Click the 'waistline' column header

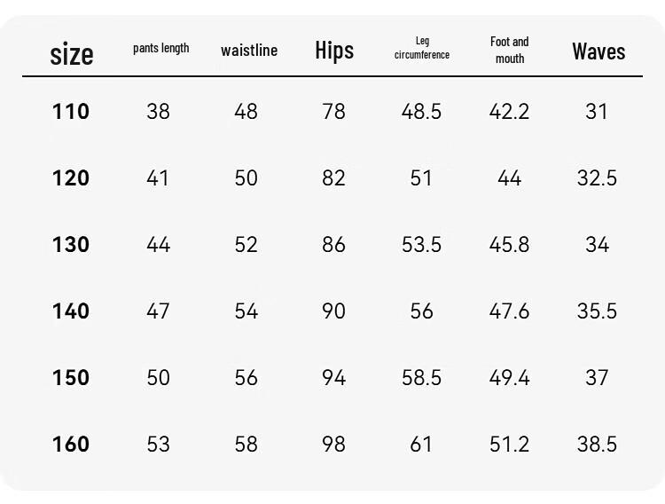249,50
